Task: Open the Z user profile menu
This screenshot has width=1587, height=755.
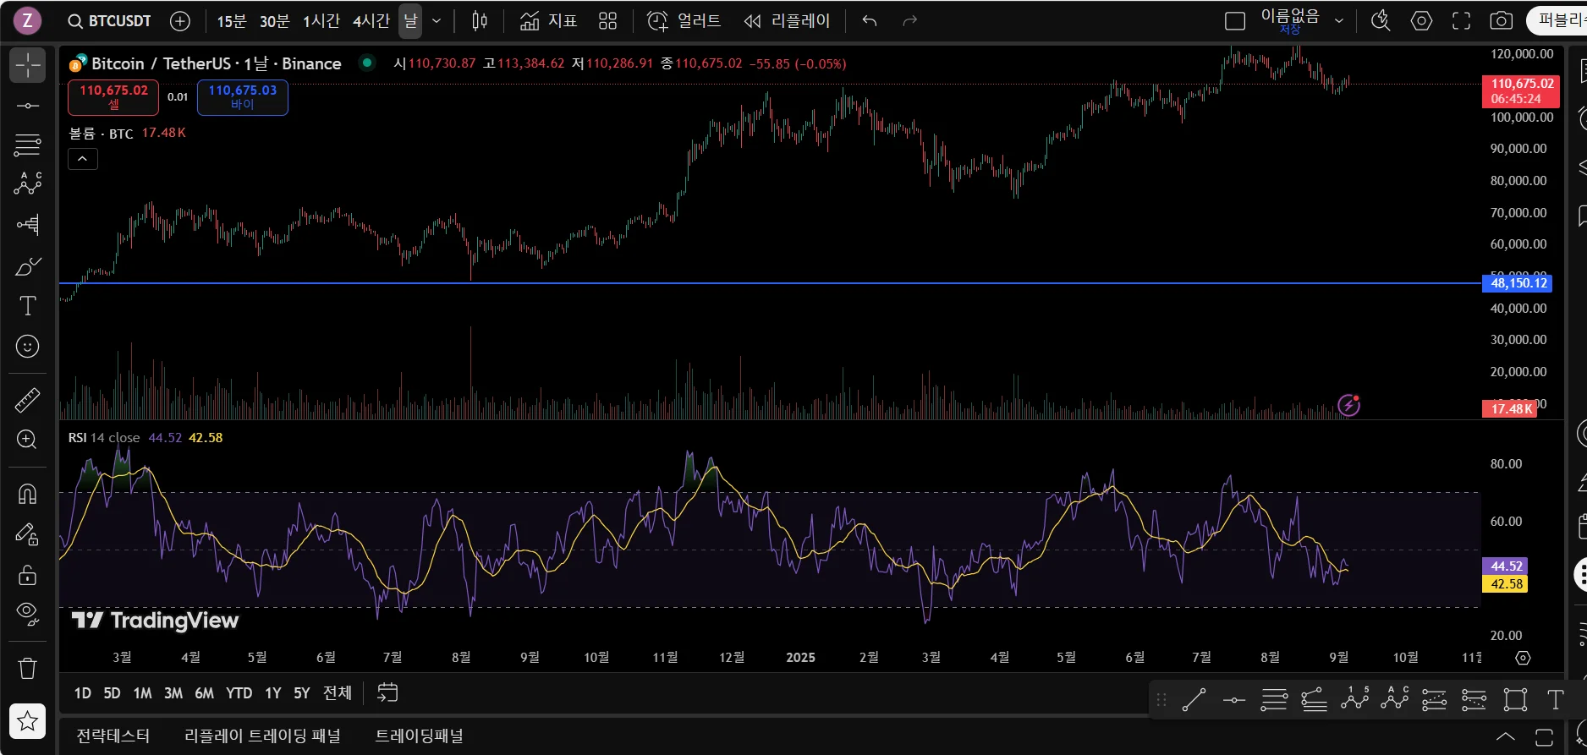Action: click(27, 20)
